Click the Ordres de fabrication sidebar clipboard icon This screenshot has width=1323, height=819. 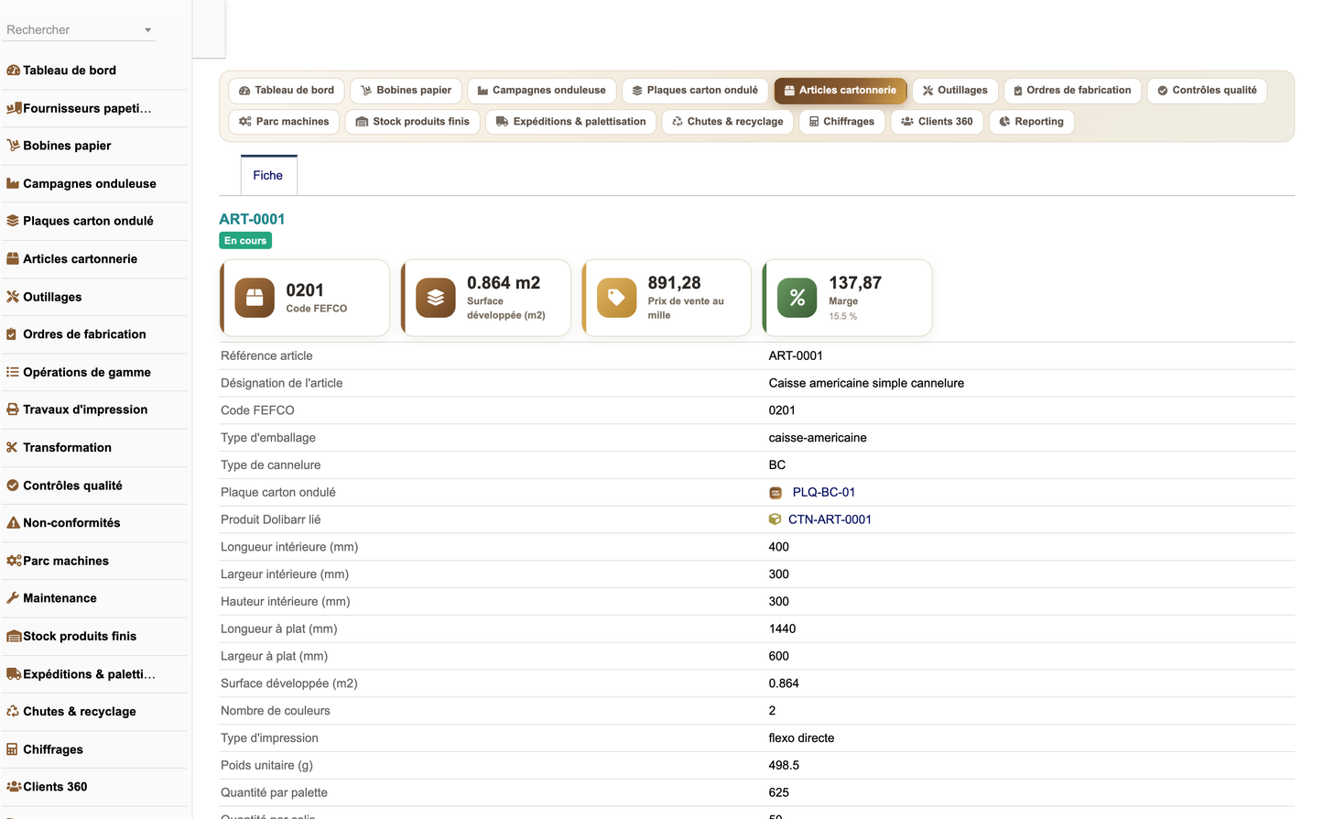point(12,334)
